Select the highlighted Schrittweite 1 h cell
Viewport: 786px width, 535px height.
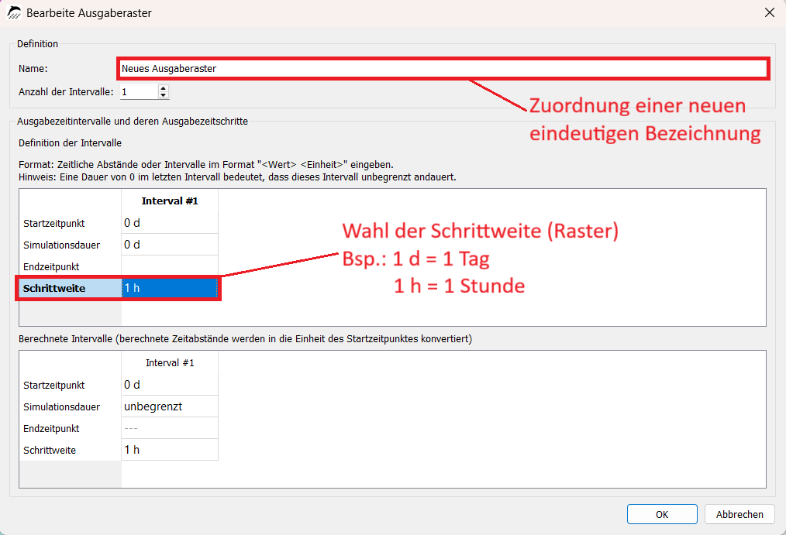[x=170, y=288]
